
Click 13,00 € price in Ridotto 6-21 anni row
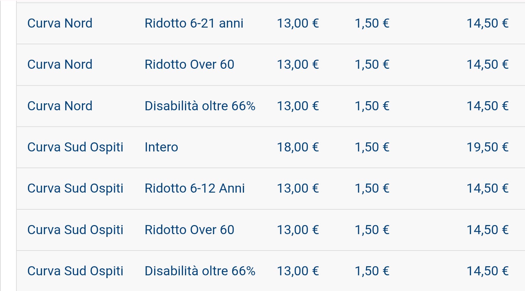tap(298, 23)
